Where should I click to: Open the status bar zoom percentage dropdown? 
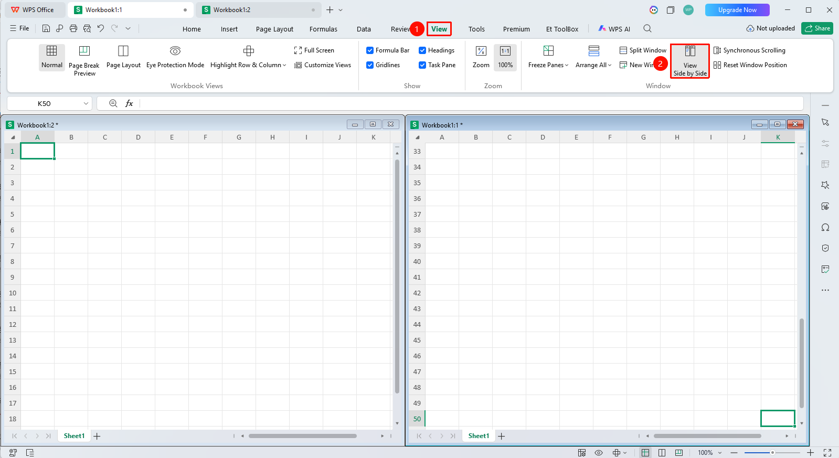(x=720, y=452)
